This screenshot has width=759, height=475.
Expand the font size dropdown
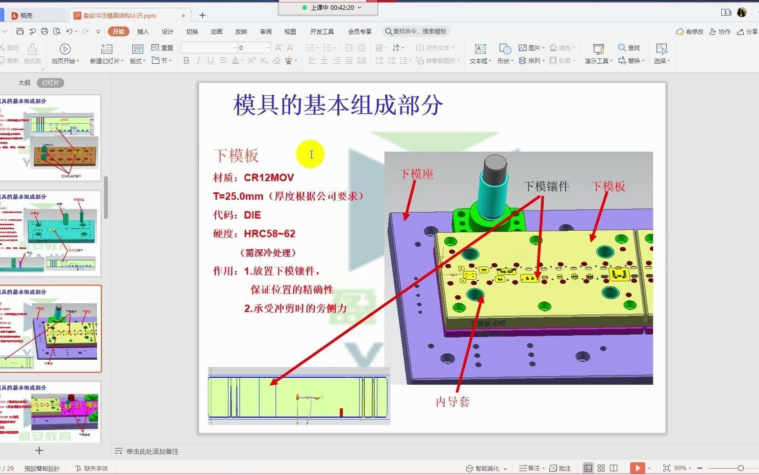267,48
